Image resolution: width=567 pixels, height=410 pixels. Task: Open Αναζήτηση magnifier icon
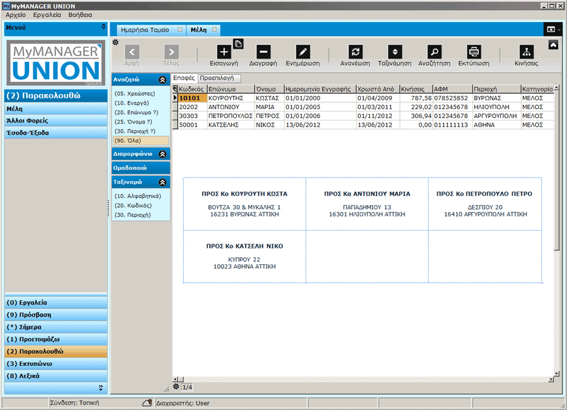tap(434, 52)
